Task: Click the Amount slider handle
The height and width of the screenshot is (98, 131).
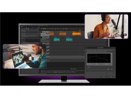Action: 108,70
